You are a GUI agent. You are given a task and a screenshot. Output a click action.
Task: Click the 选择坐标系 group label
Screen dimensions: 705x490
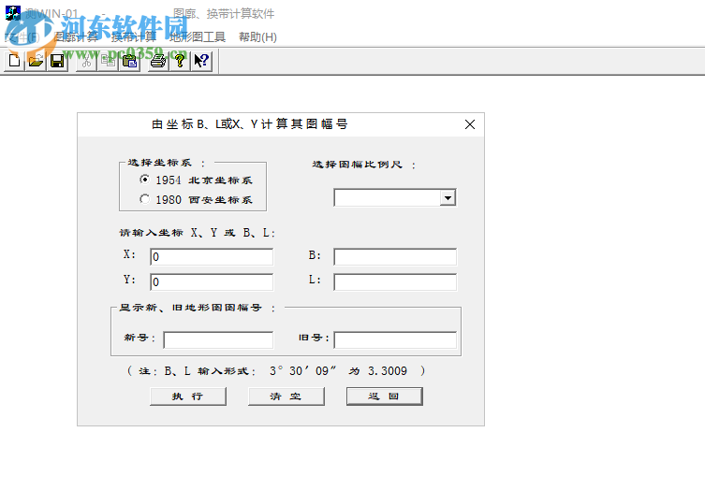click(x=167, y=163)
